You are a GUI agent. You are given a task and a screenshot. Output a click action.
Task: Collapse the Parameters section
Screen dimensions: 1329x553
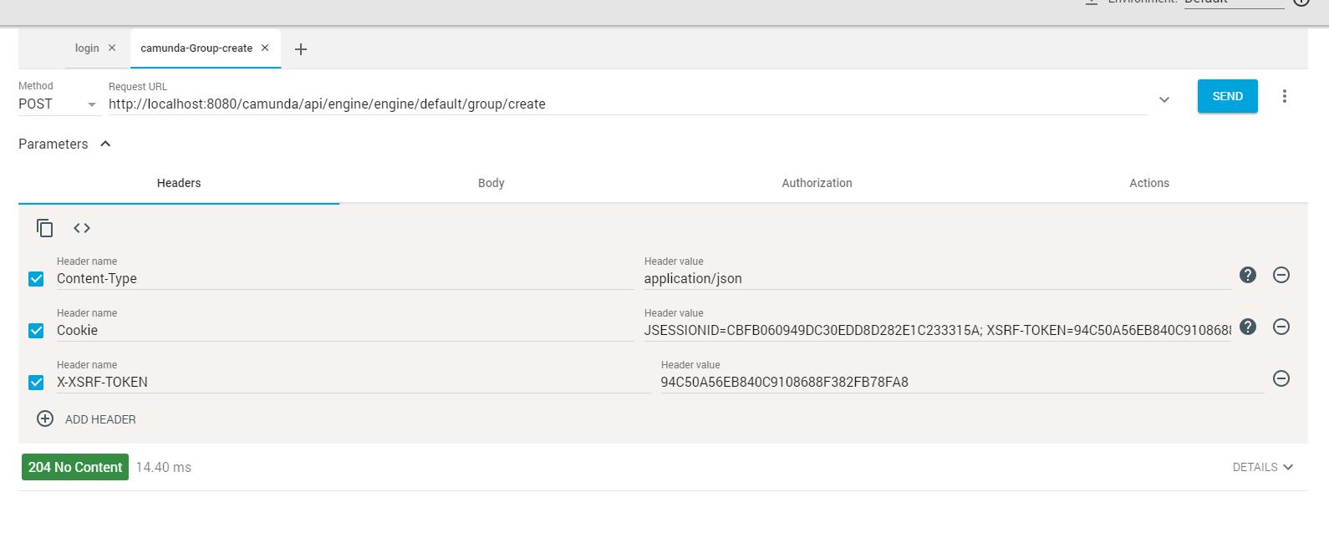pyautogui.click(x=105, y=144)
